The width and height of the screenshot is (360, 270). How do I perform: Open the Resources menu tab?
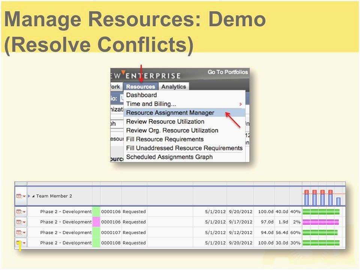tap(141, 87)
